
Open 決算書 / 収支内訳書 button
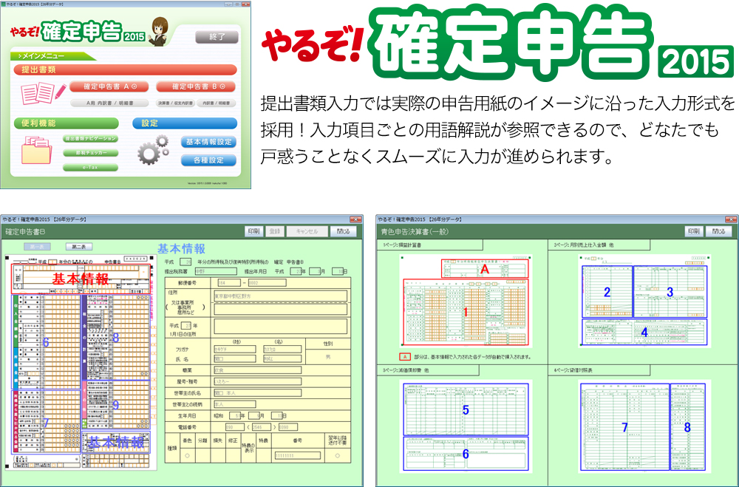pyautogui.click(x=176, y=103)
